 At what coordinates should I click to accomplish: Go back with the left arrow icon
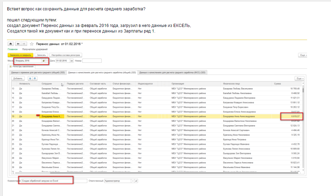[18, 44]
